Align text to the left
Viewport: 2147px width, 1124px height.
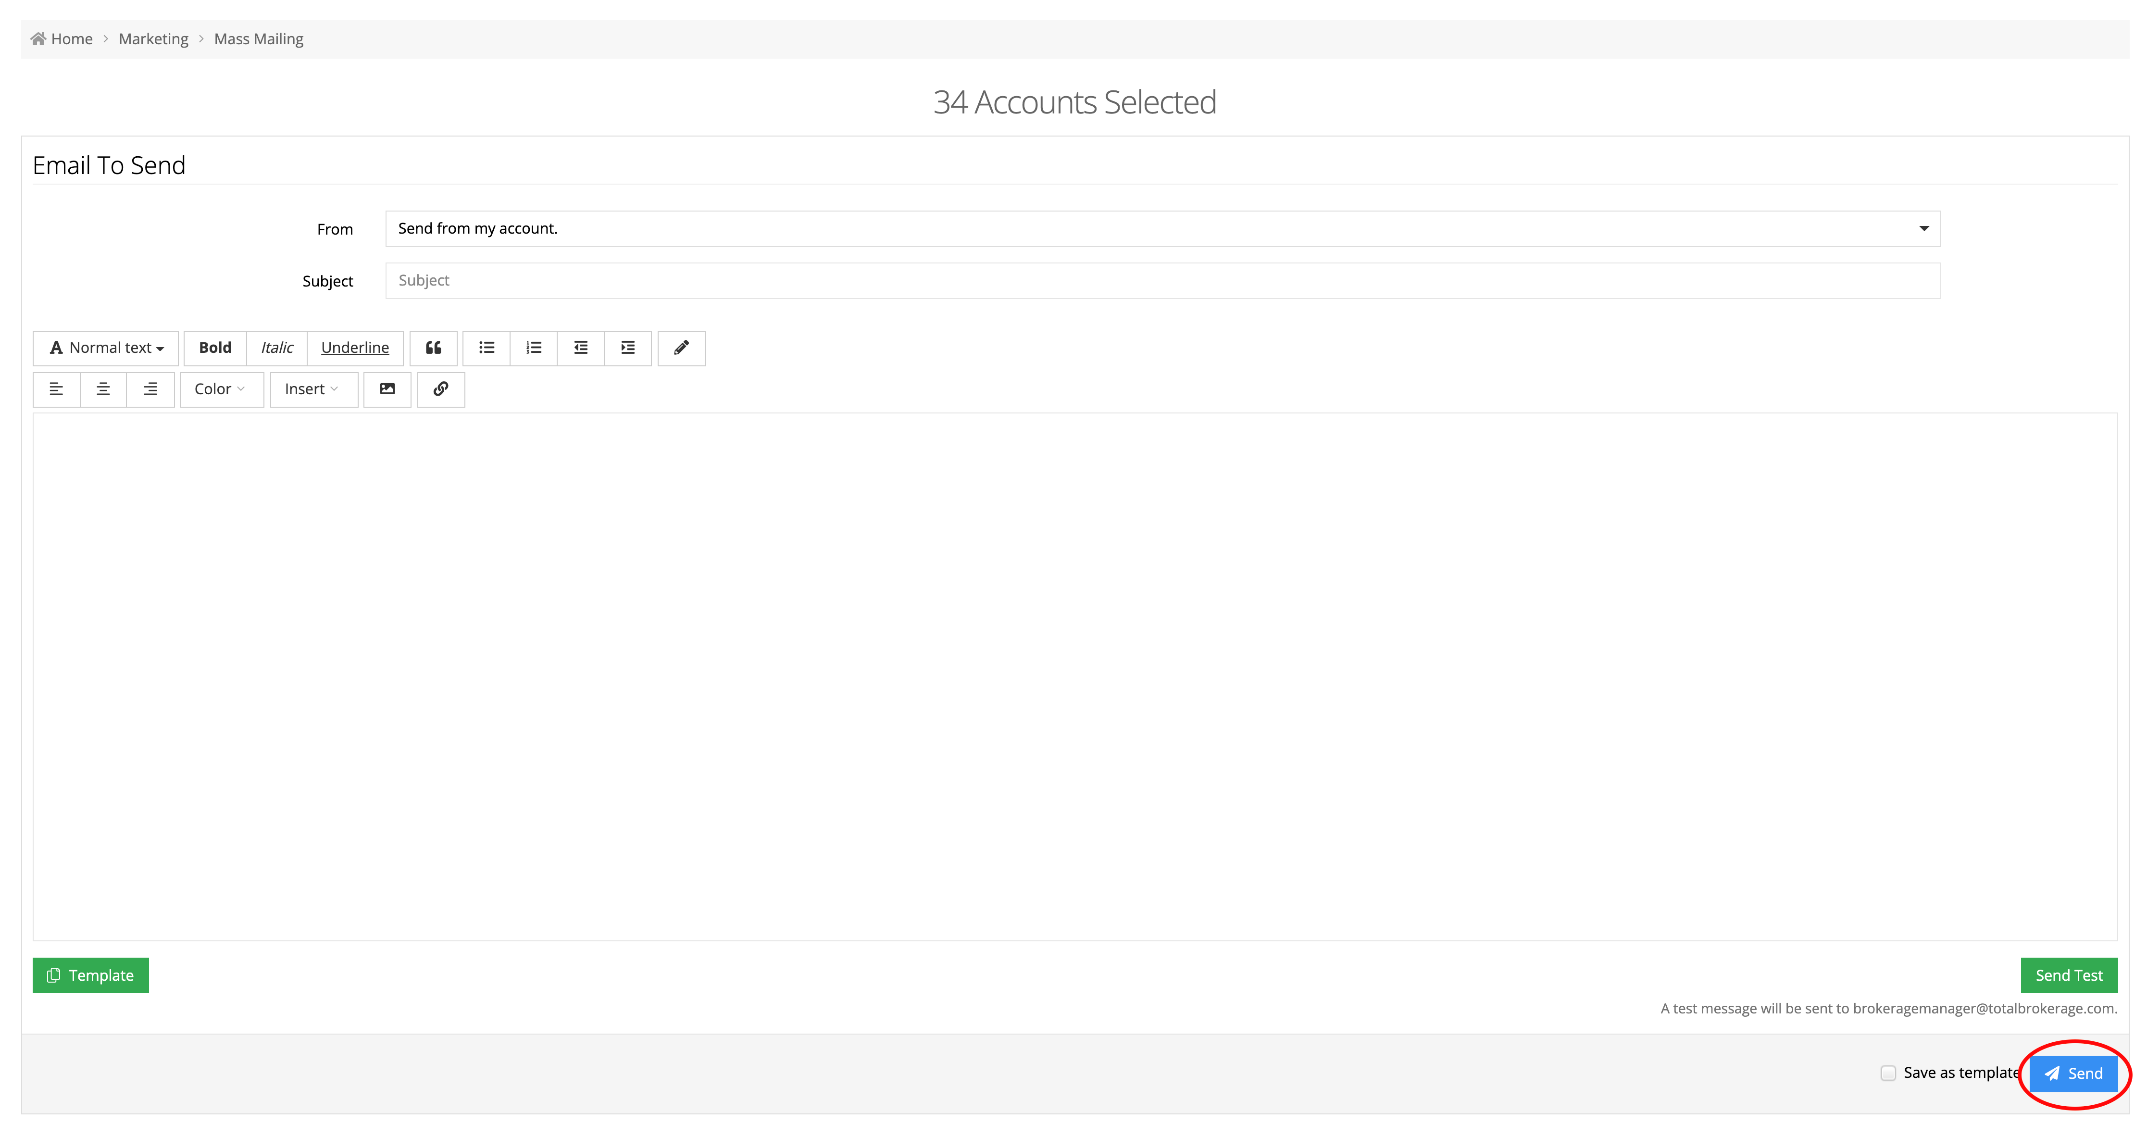tap(57, 389)
